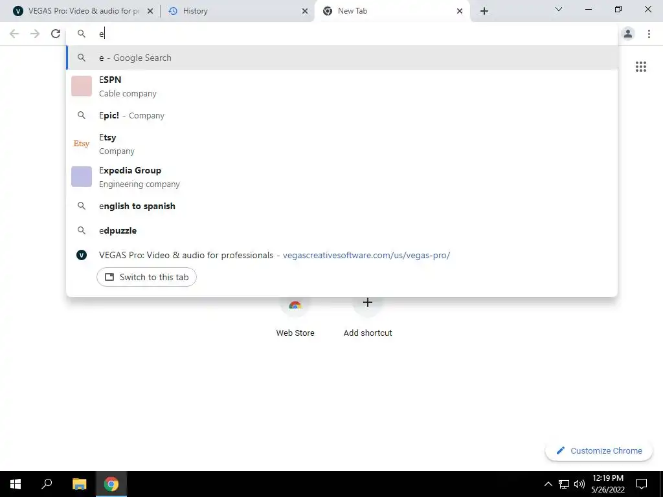Click Customize Chrome button

click(599, 451)
